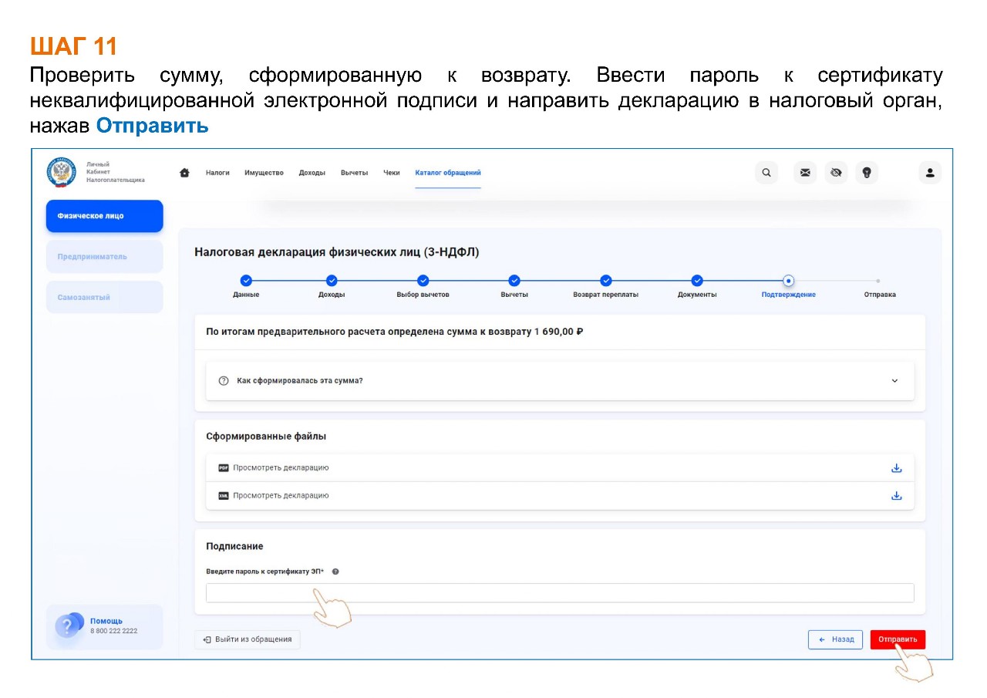Select Каталог обращений tab
Screen dimensions: 987x698
tap(447, 173)
